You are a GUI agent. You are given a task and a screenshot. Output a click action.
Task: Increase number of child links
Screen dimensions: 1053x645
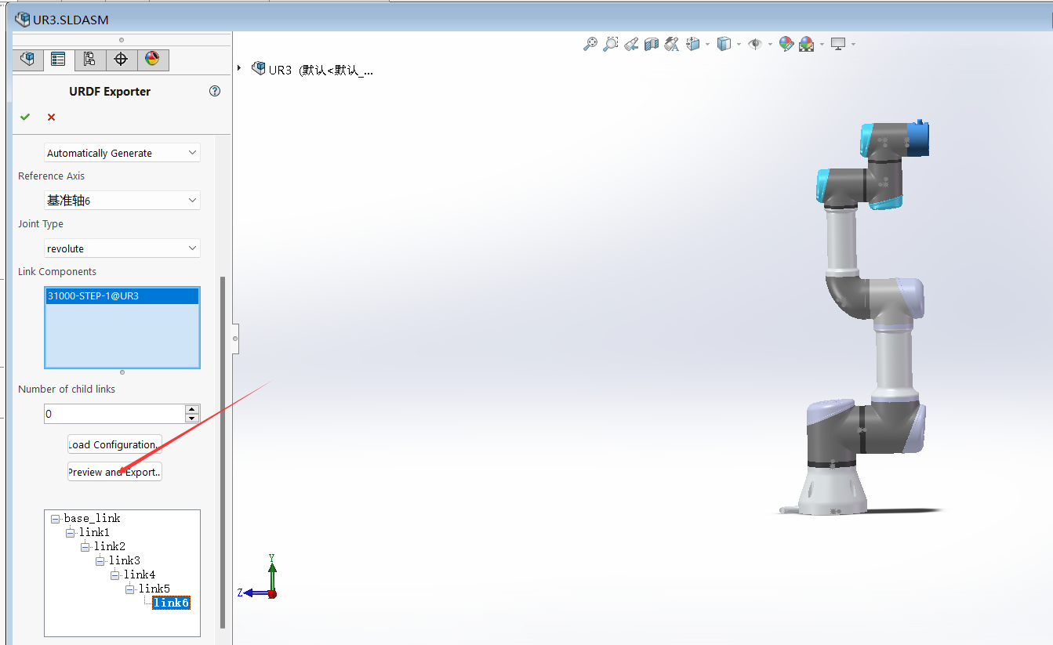point(192,409)
